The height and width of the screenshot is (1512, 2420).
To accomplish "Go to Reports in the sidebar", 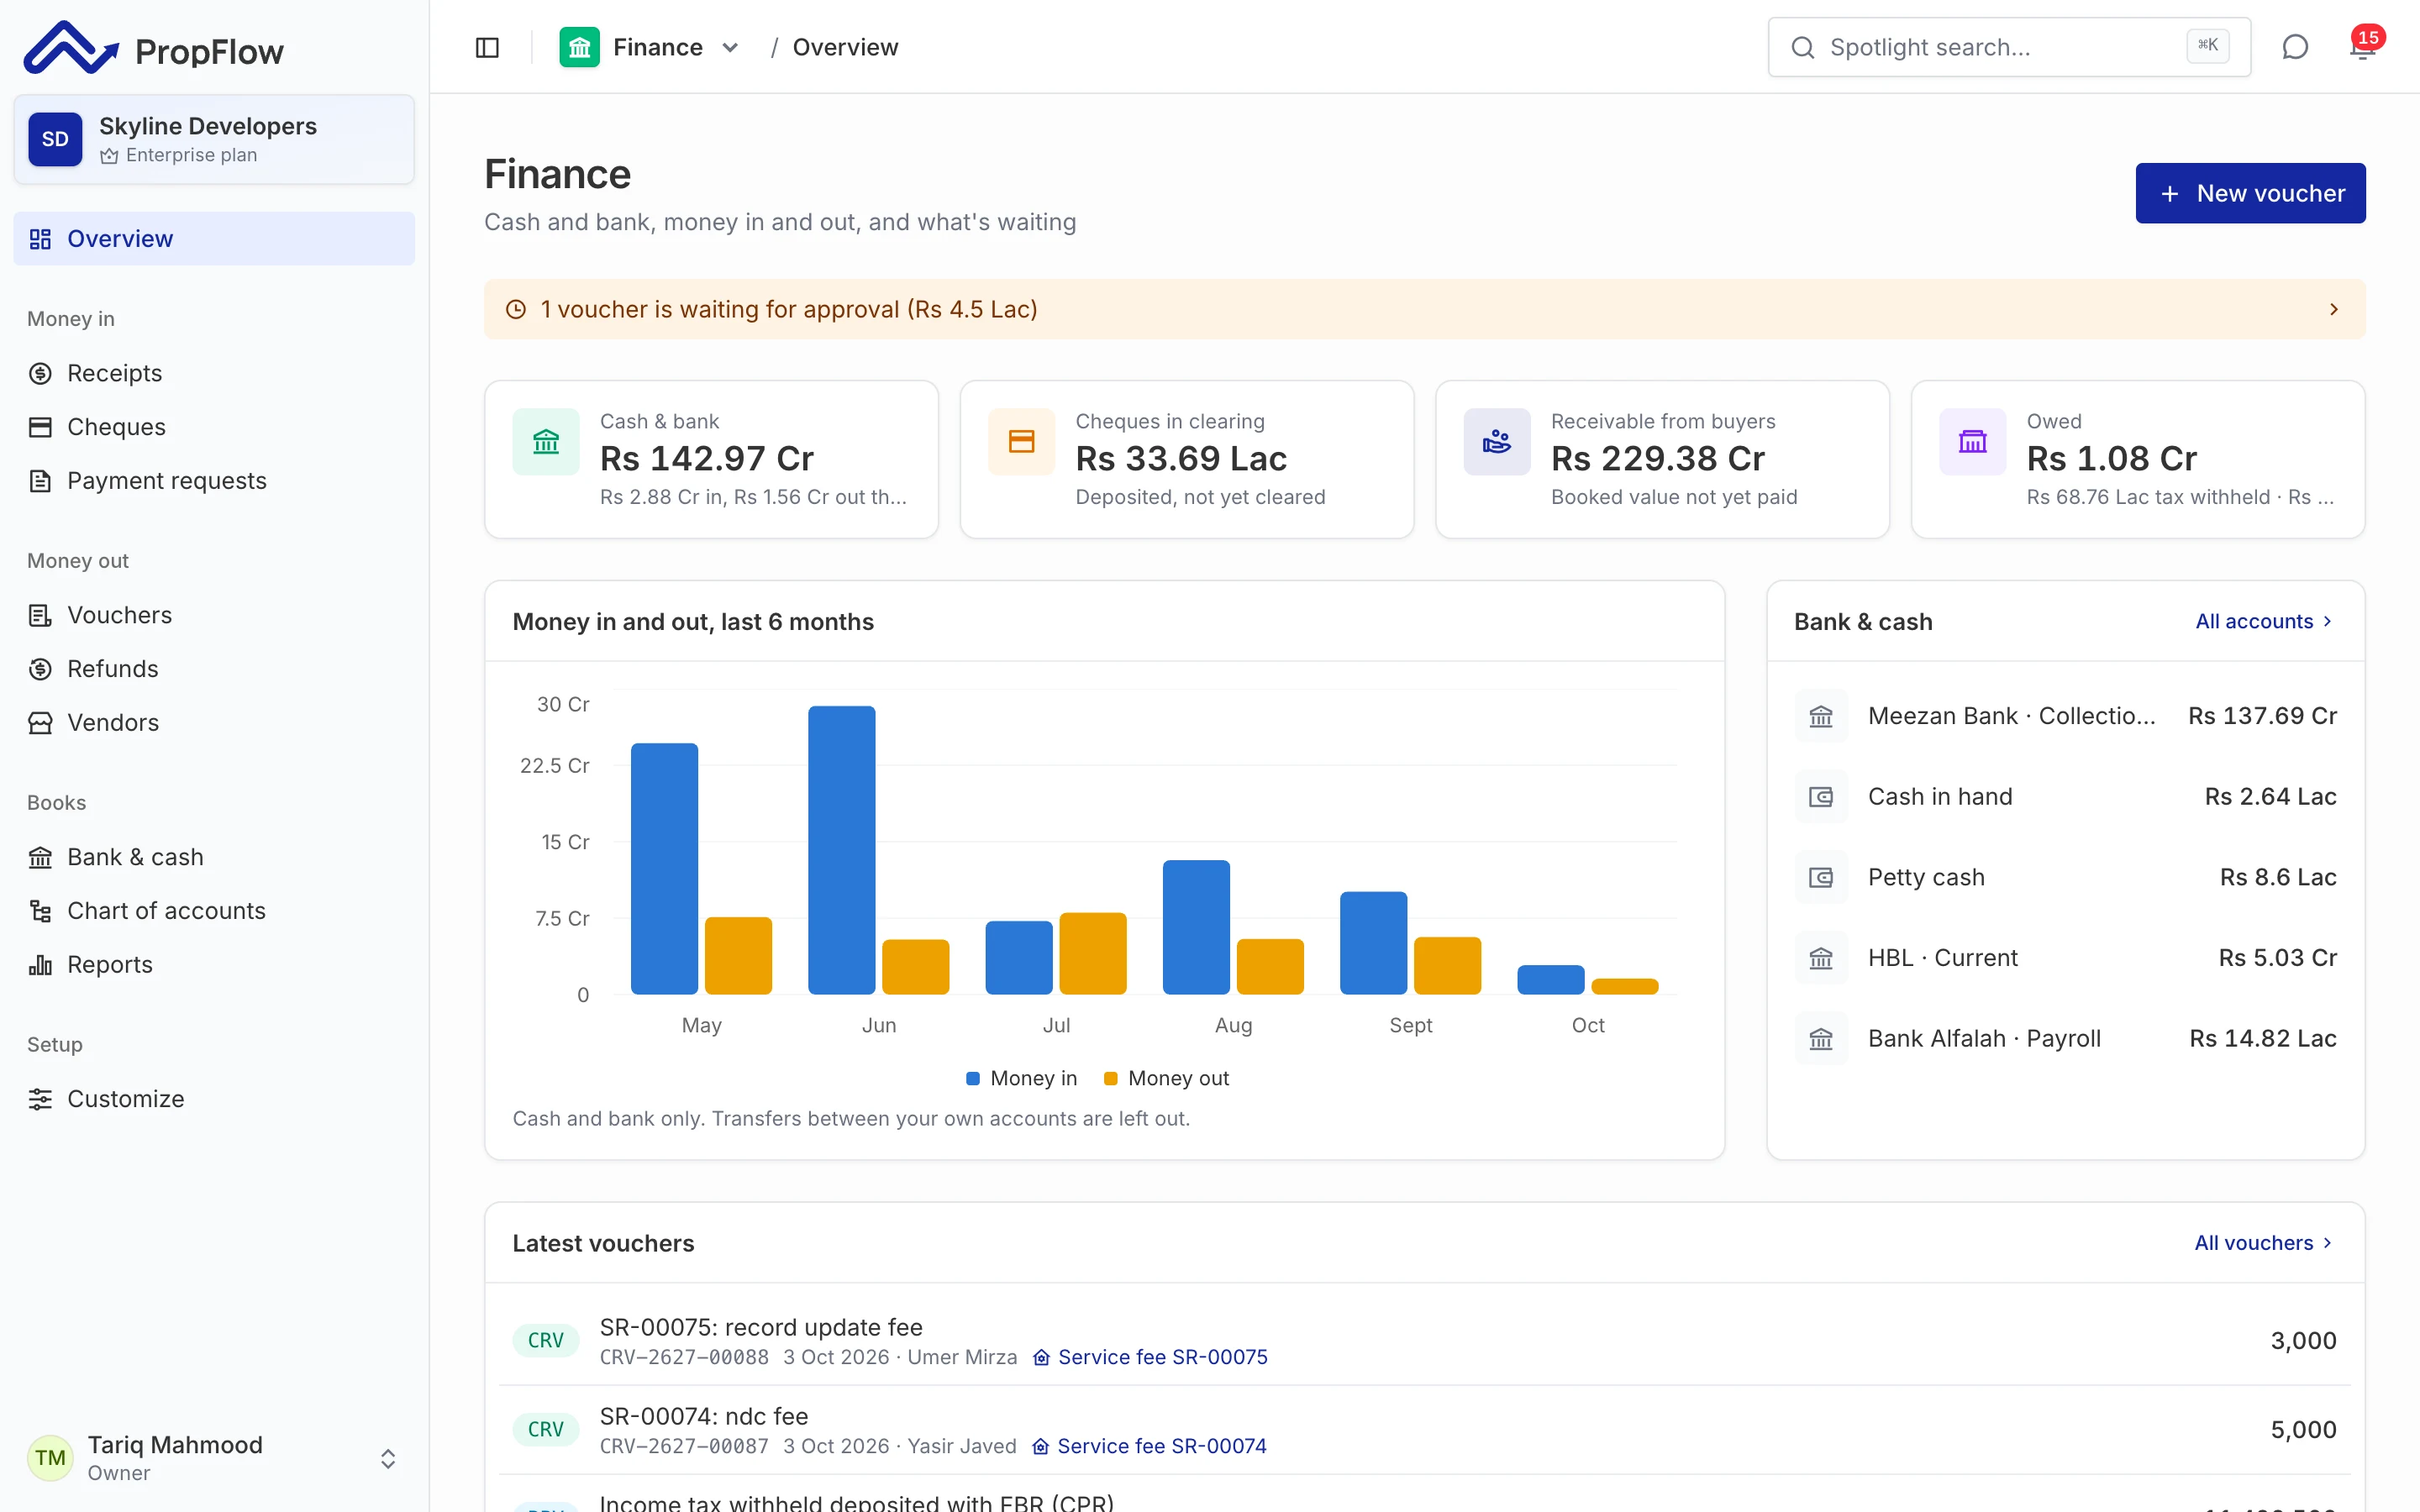I will pos(214,965).
